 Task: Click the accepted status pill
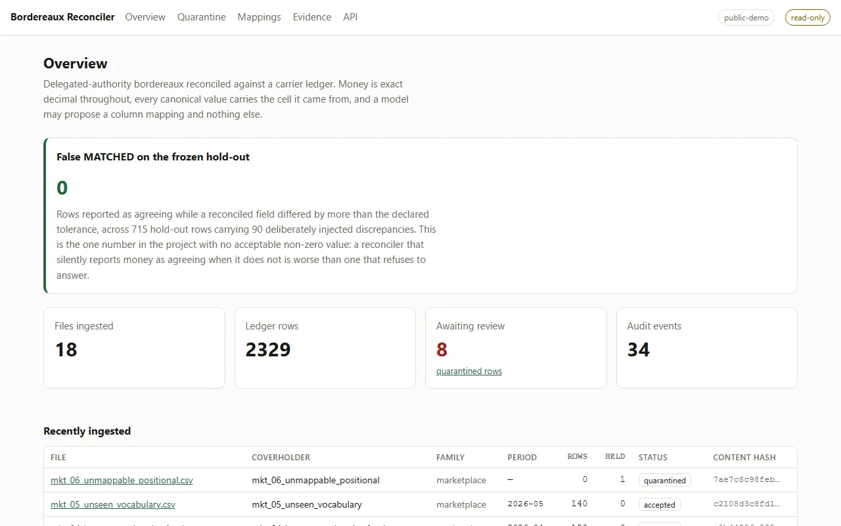[x=660, y=505]
